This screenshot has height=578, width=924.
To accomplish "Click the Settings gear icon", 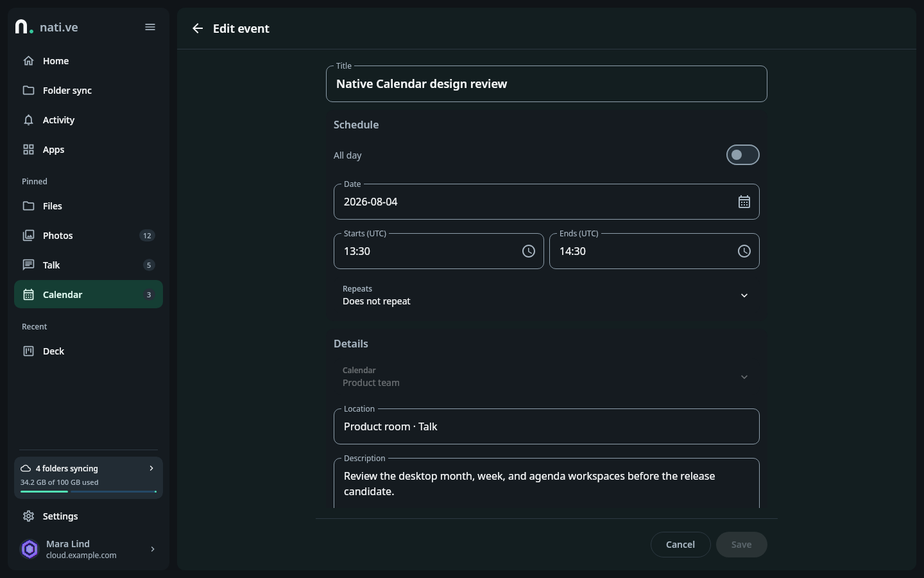I will click(x=28, y=516).
